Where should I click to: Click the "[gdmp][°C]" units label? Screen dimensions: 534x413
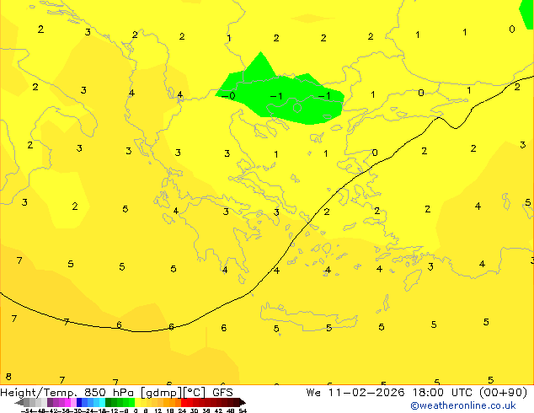pos(174,393)
